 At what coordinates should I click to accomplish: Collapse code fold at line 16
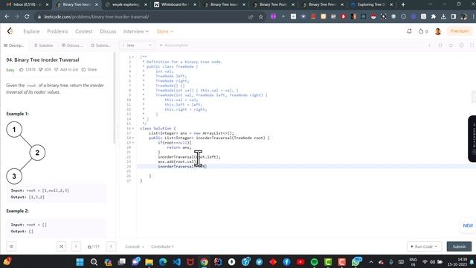133,129
